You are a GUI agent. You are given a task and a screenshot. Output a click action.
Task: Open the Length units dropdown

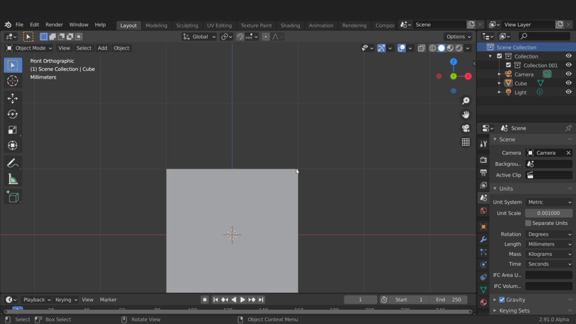[x=549, y=244]
